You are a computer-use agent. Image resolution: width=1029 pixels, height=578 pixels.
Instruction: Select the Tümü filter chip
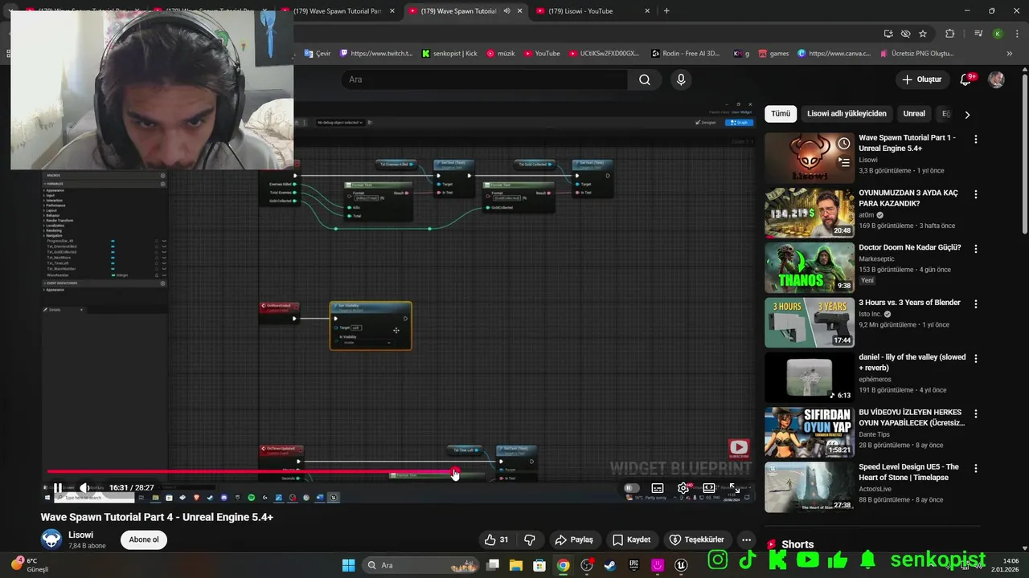(x=781, y=114)
